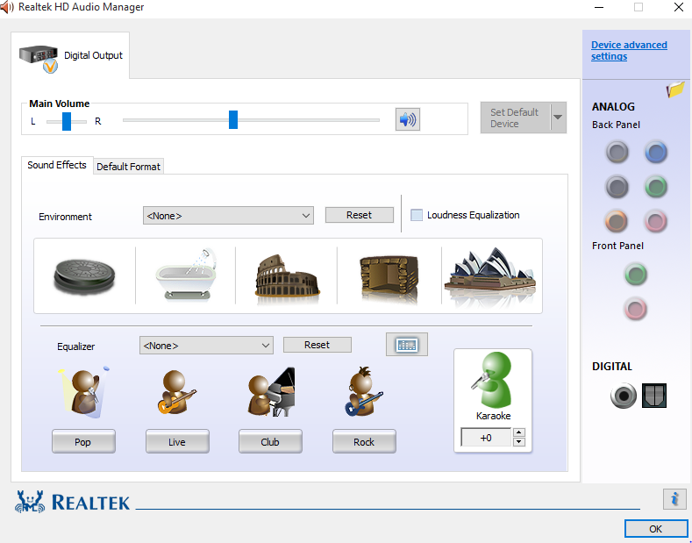Select the Digital Output device tab

tap(70, 55)
